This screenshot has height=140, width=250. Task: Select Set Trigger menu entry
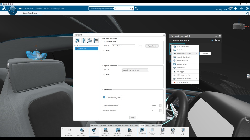coord(185,72)
